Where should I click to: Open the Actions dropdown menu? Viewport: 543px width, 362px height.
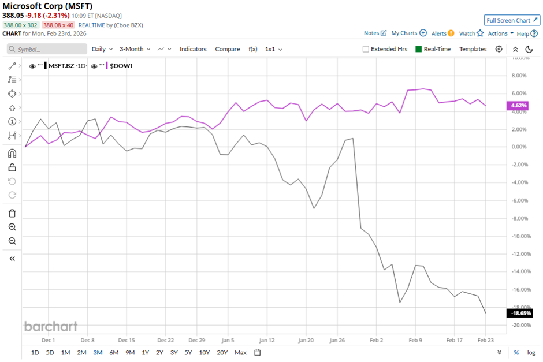pos(500,33)
